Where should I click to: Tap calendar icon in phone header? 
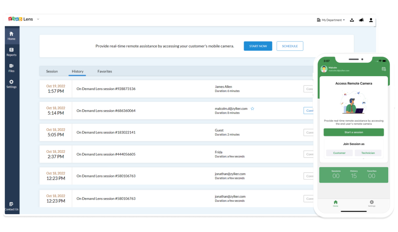pos(383,69)
